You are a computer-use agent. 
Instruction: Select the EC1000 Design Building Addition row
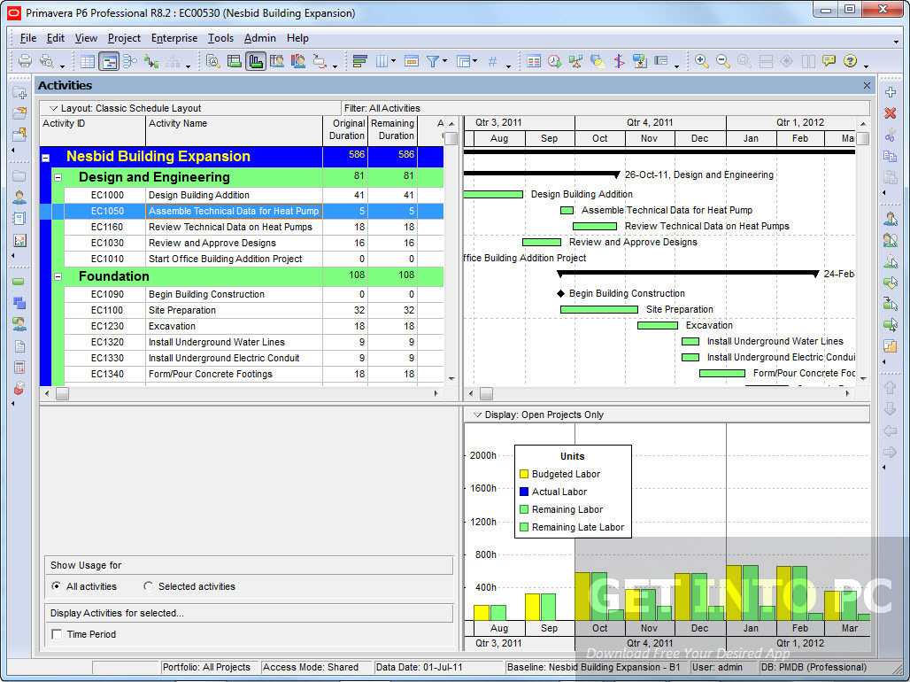tap(242, 195)
